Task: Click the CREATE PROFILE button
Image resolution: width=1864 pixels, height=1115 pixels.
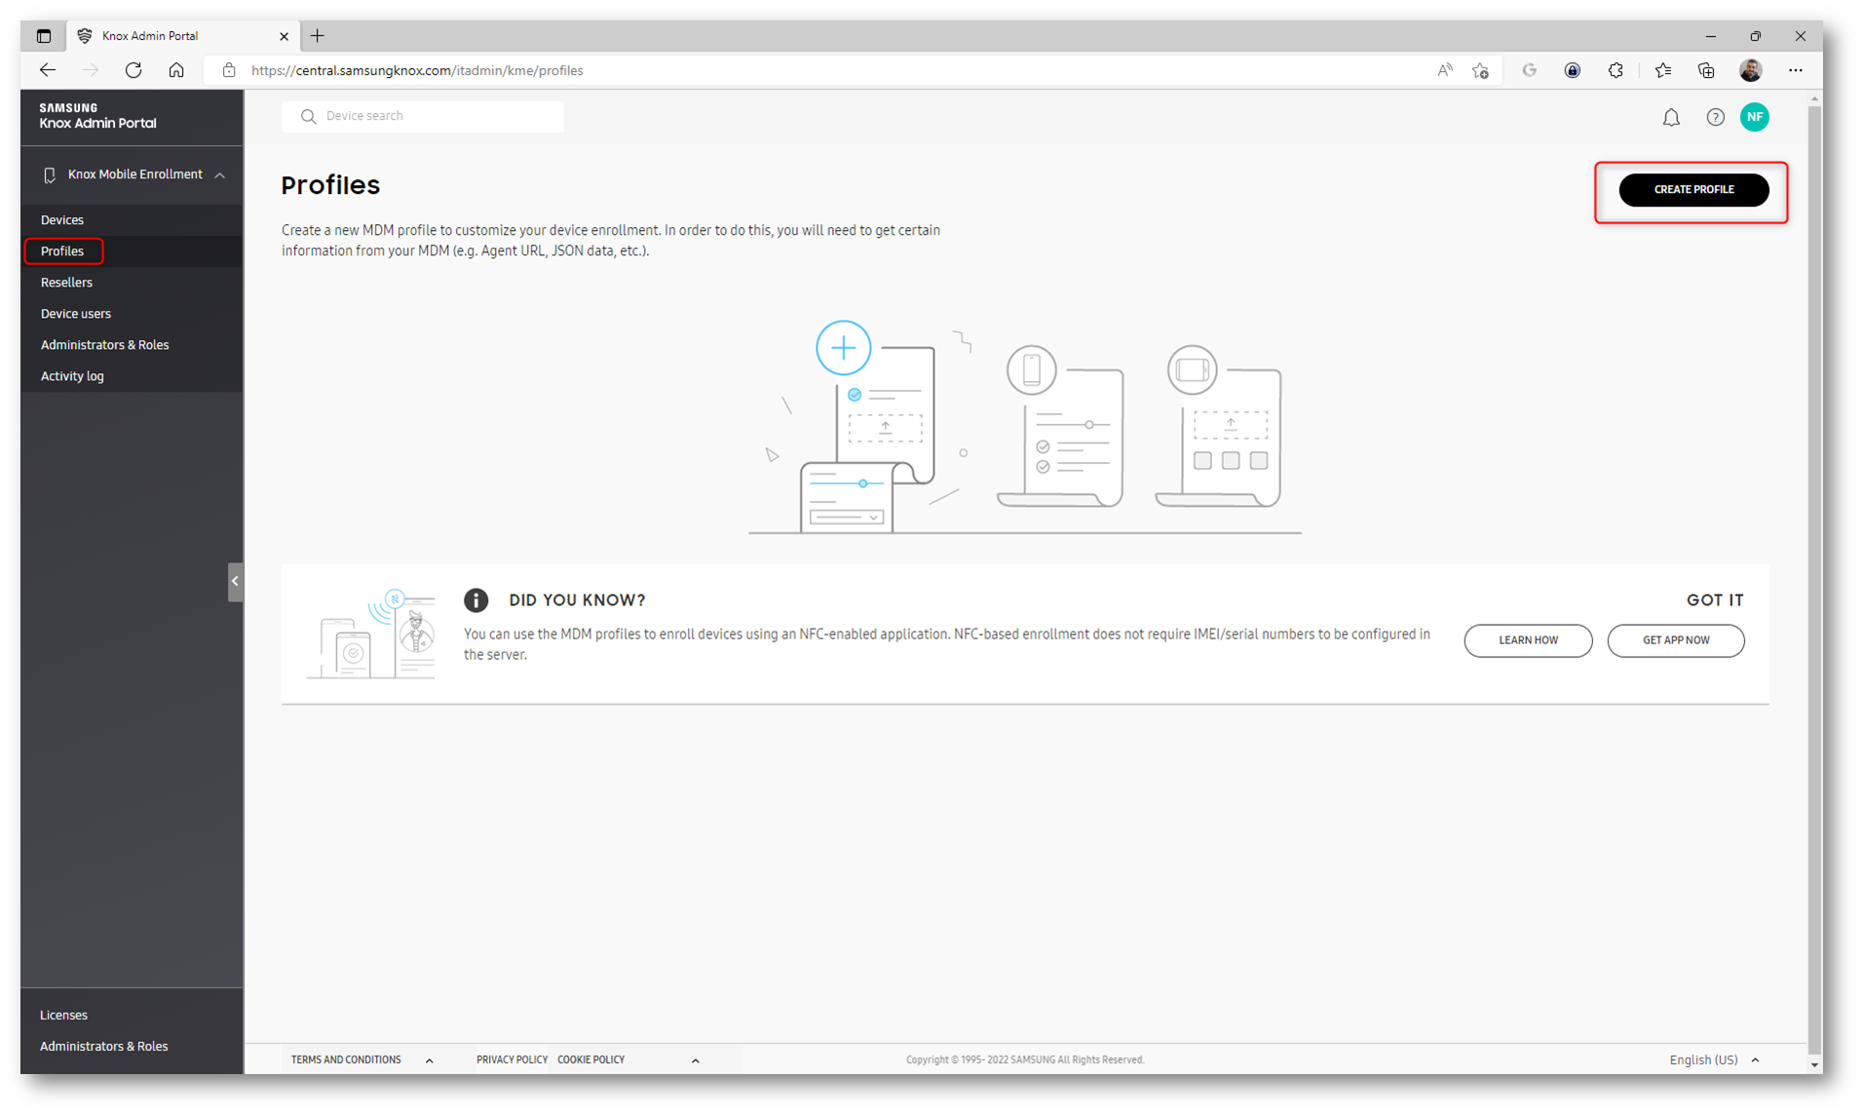Action: click(1693, 190)
